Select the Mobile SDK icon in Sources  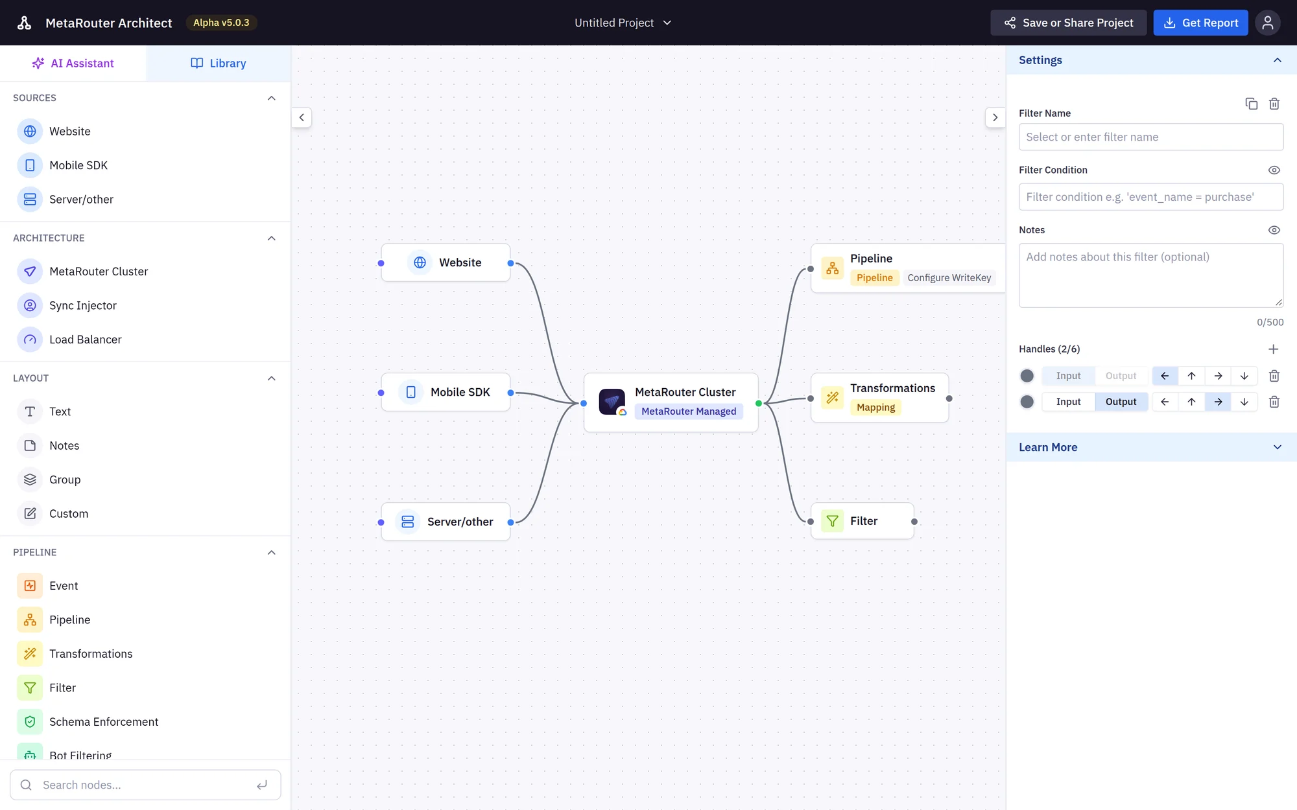coord(30,165)
